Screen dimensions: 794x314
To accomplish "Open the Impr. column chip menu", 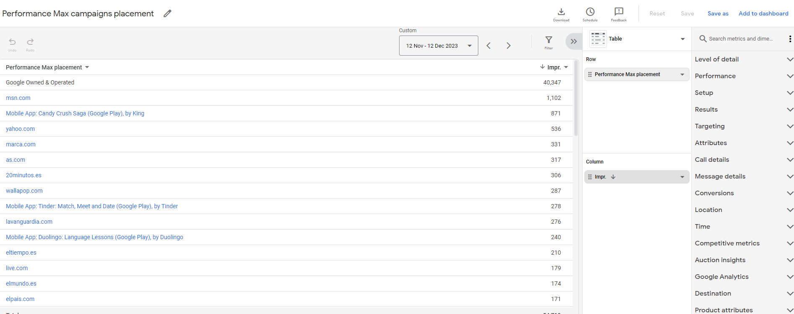I will (682, 177).
